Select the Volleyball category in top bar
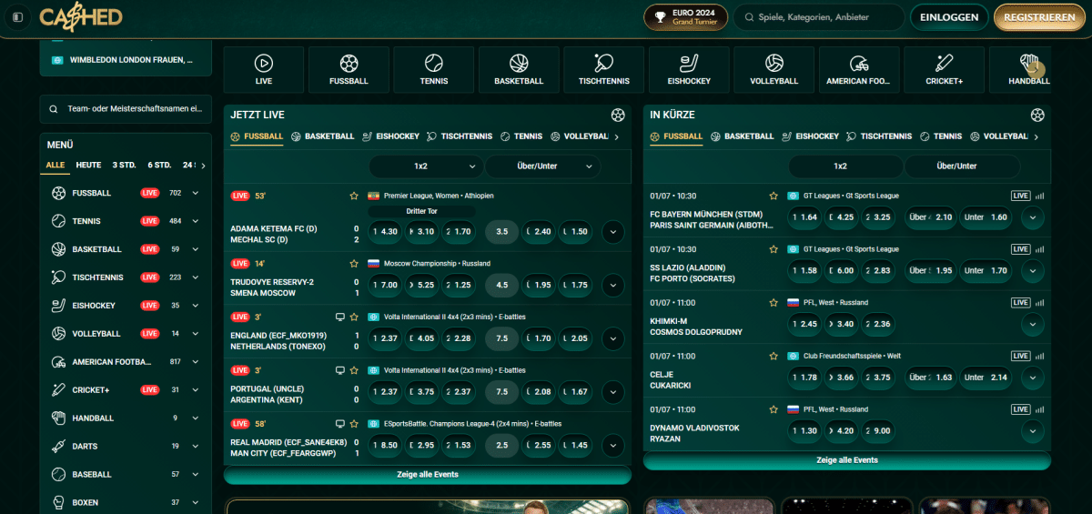 [774, 69]
